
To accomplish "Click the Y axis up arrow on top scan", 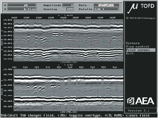I will (x=2, y=31).
